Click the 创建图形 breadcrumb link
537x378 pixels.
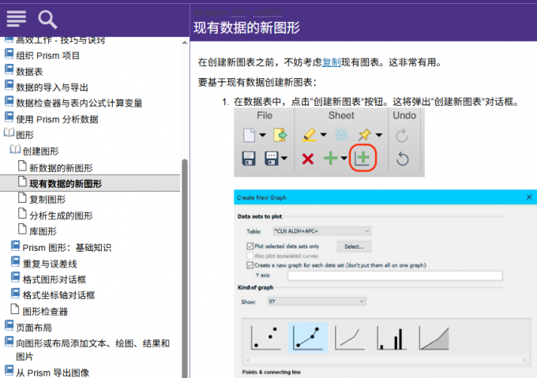coord(268,13)
